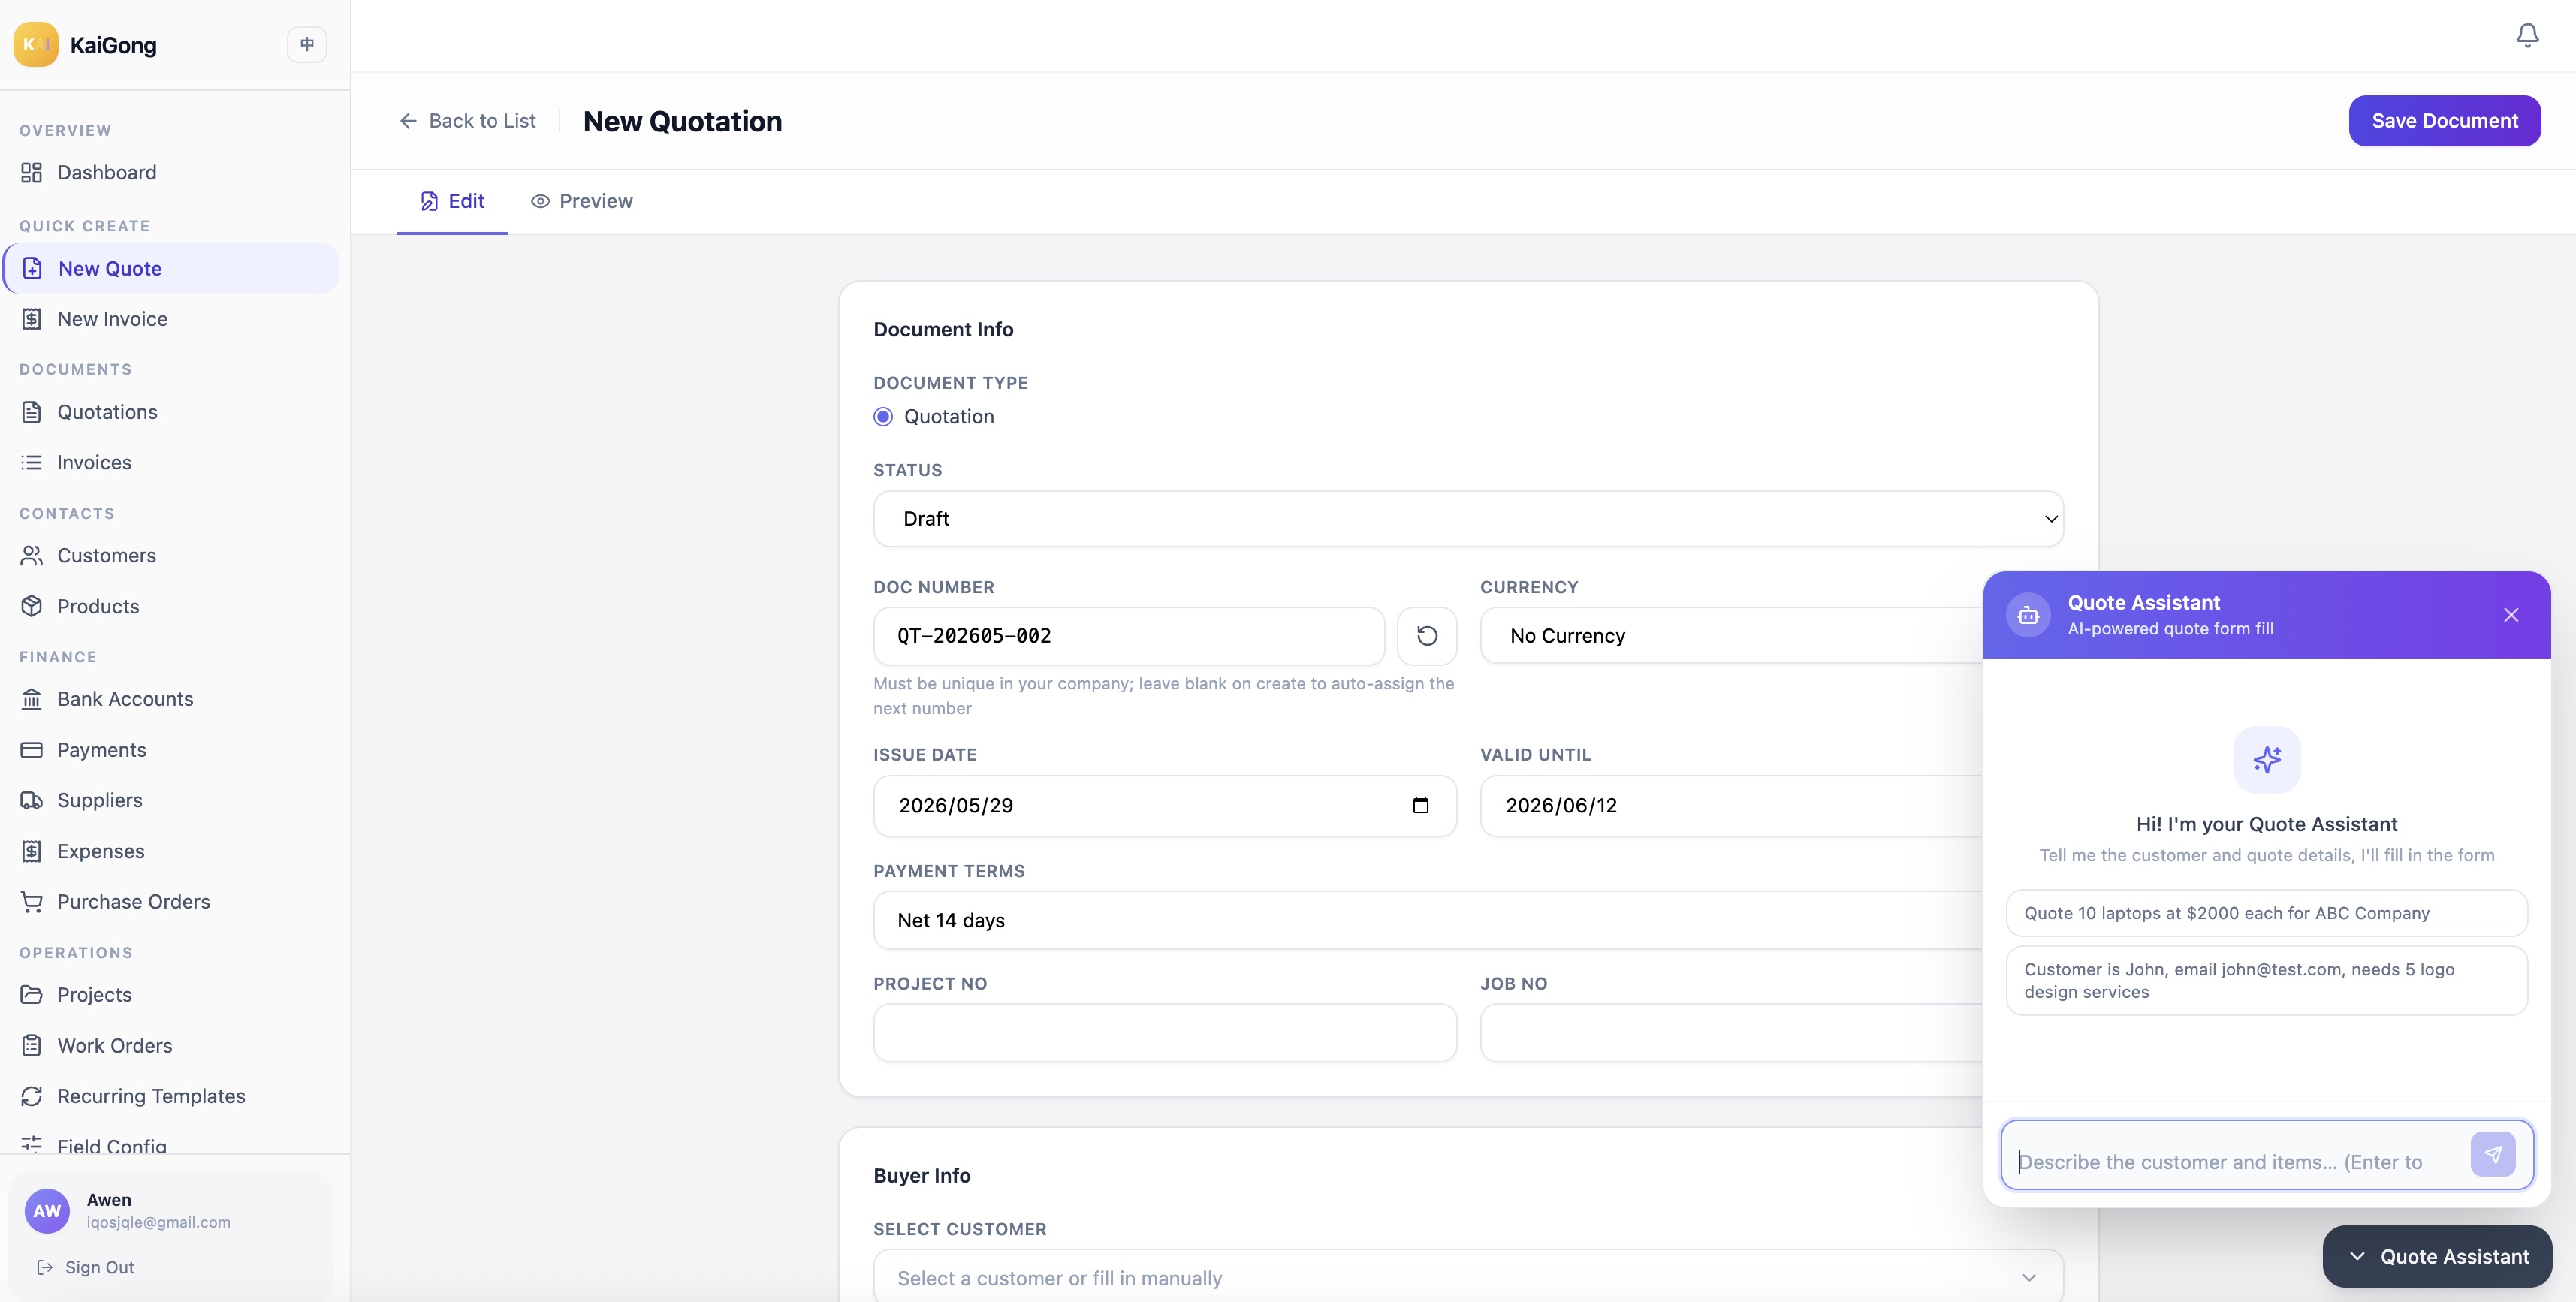Collapse the Quote Assistant floating button

[2437, 1257]
